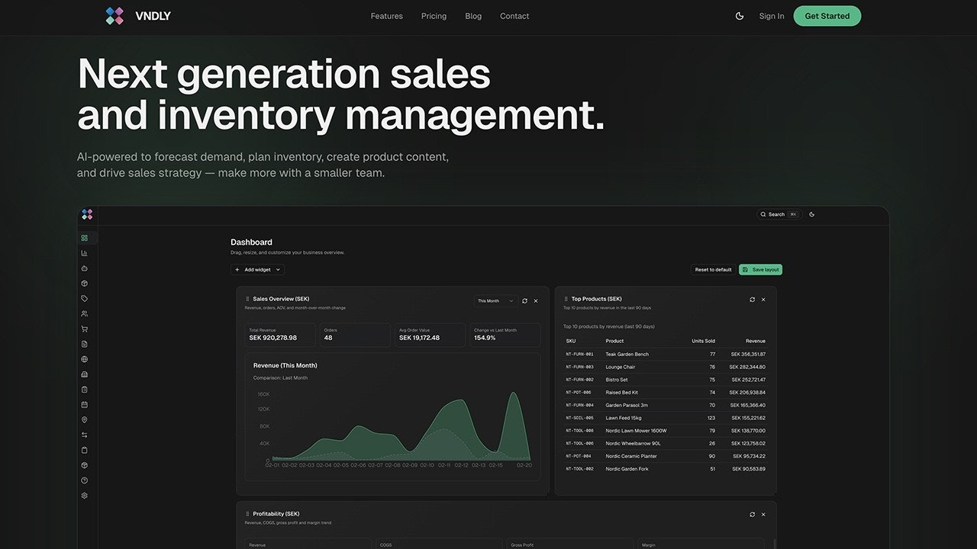Refresh the Sales Overview widget

click(x=524, y=301)
